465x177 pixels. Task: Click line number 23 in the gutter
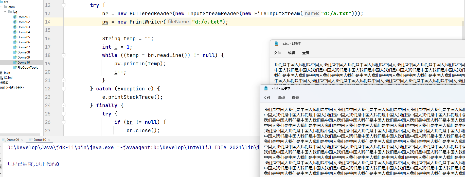[x=48, y=97]
